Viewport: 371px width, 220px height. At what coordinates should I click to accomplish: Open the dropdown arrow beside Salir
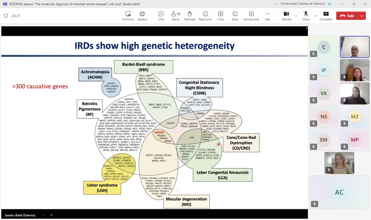pyautogui.click(x=362, y=16)
